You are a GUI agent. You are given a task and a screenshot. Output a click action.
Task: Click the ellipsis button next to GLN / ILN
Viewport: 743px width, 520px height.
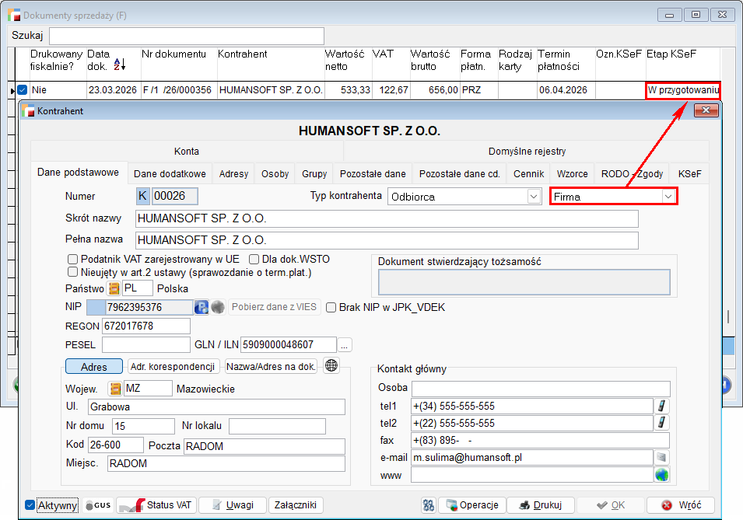click(x=345, y=344)
